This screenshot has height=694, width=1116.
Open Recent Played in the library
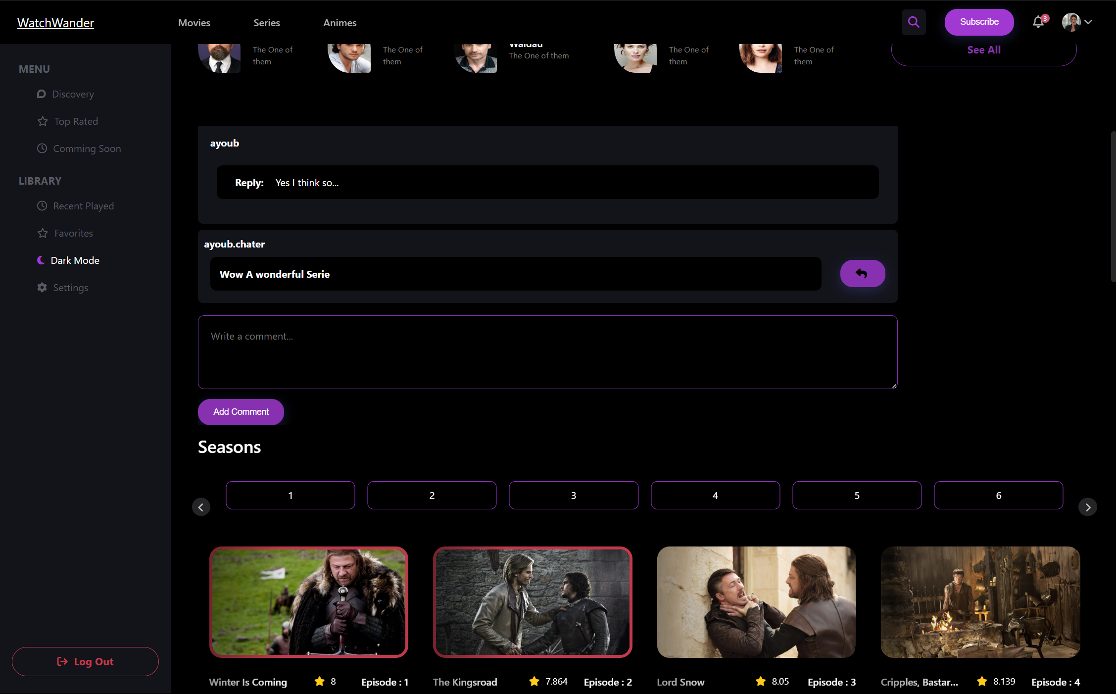tap(76, 206)
